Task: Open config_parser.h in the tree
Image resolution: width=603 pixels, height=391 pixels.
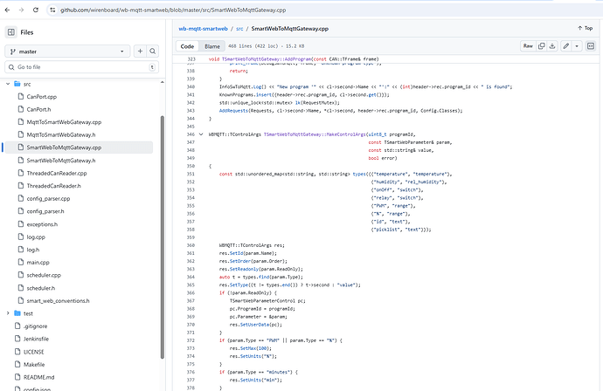Action: (45, 211)
